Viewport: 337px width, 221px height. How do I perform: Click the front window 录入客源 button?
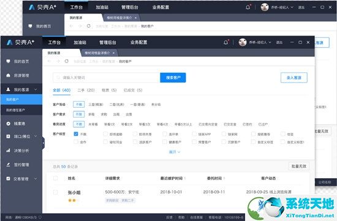coord(293,78)
